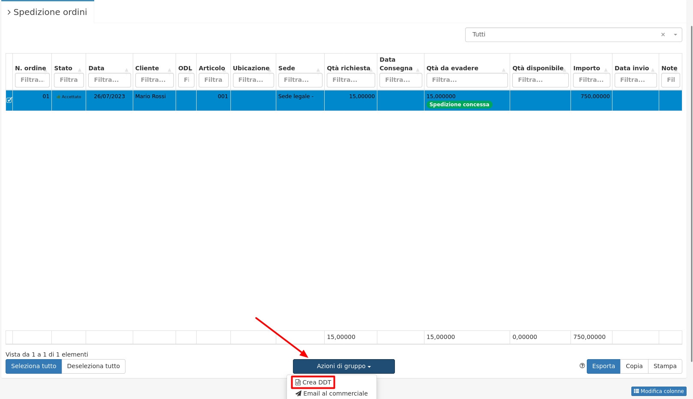This screenshot has height=399, width=693.
Task: Expand the Azioni di gruppo dropdown
Action: pyautogui.click(x=344, y=366)
